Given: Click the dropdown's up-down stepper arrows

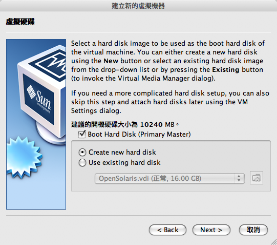Looking at the screenshot, I should tap(239, 178).
